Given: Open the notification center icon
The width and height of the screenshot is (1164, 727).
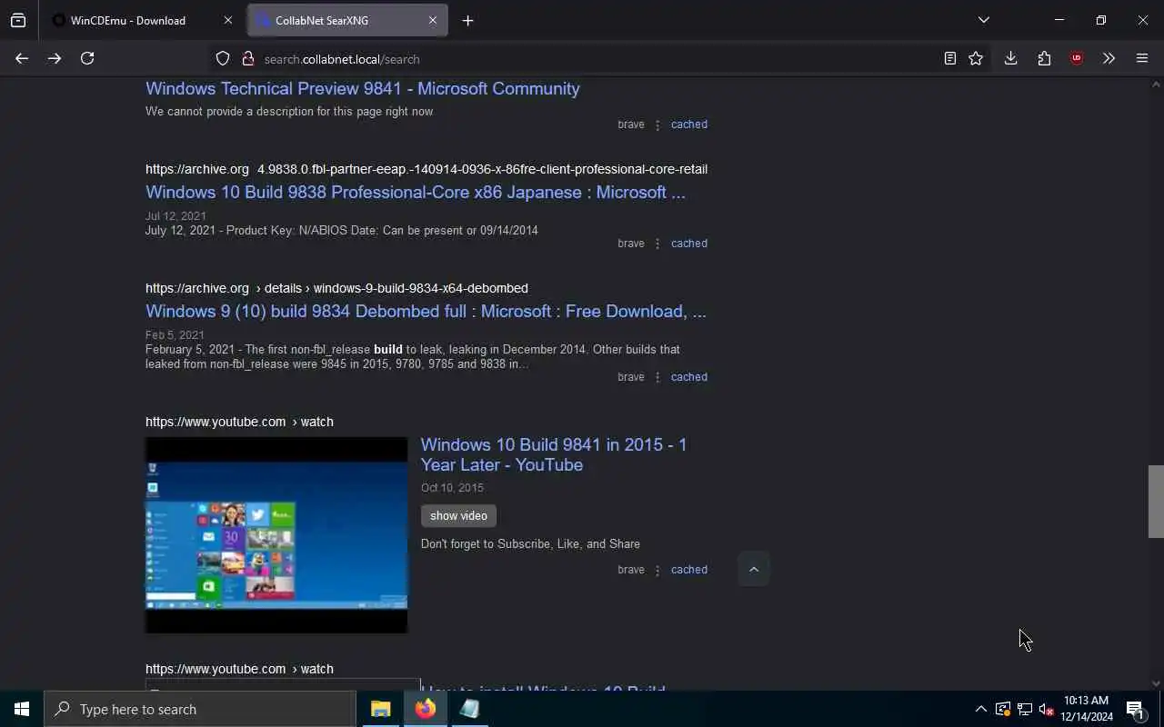Looking at the screenshot, I should pyautogui.click(x=1135, y=709).
